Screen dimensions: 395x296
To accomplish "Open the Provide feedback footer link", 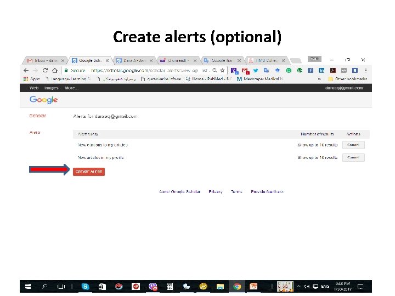I will 267,191.
